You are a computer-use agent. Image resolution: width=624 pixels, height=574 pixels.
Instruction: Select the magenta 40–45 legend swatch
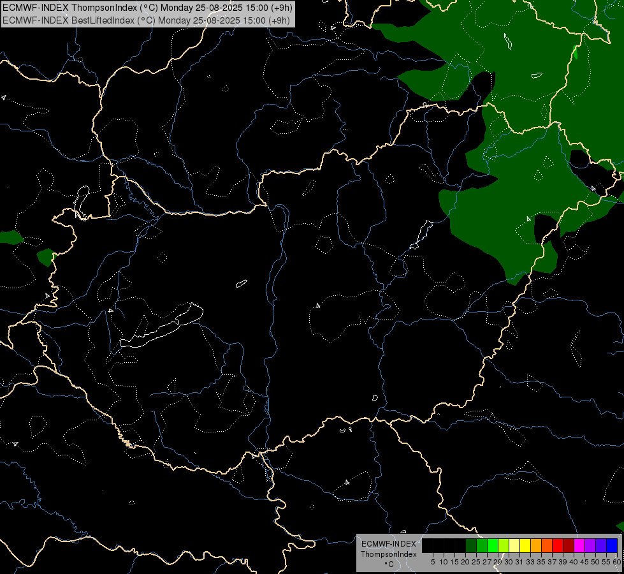pos(579,545)
